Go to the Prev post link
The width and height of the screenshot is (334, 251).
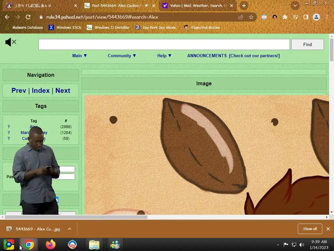pos(19,91)
